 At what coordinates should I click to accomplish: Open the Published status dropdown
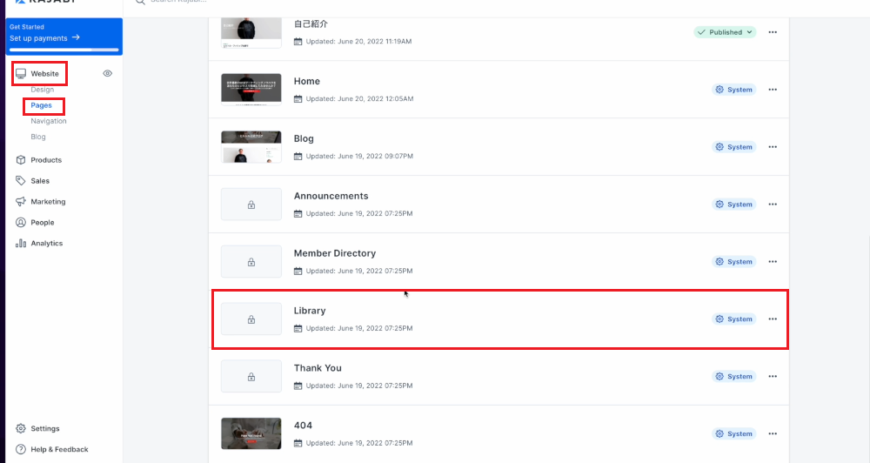coord(725,32)
